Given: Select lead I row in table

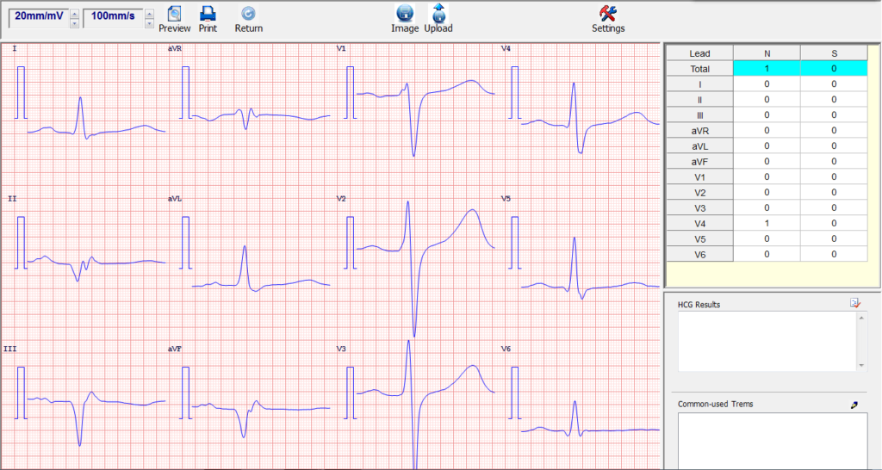Looking at the screenshot, I should pyautogui.click(x=767, y=84).
